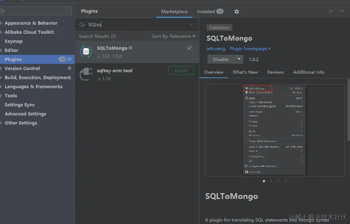Click the forward navigation arrow
350x224 pixels.
[x=341, y=11]
